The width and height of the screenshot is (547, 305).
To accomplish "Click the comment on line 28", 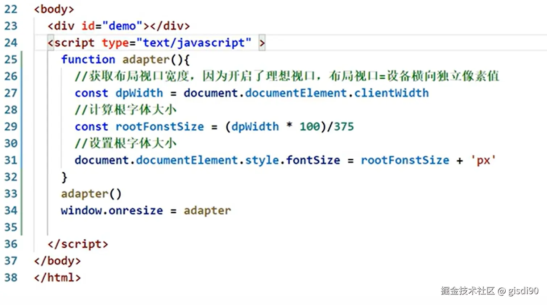I will [125, 110].
